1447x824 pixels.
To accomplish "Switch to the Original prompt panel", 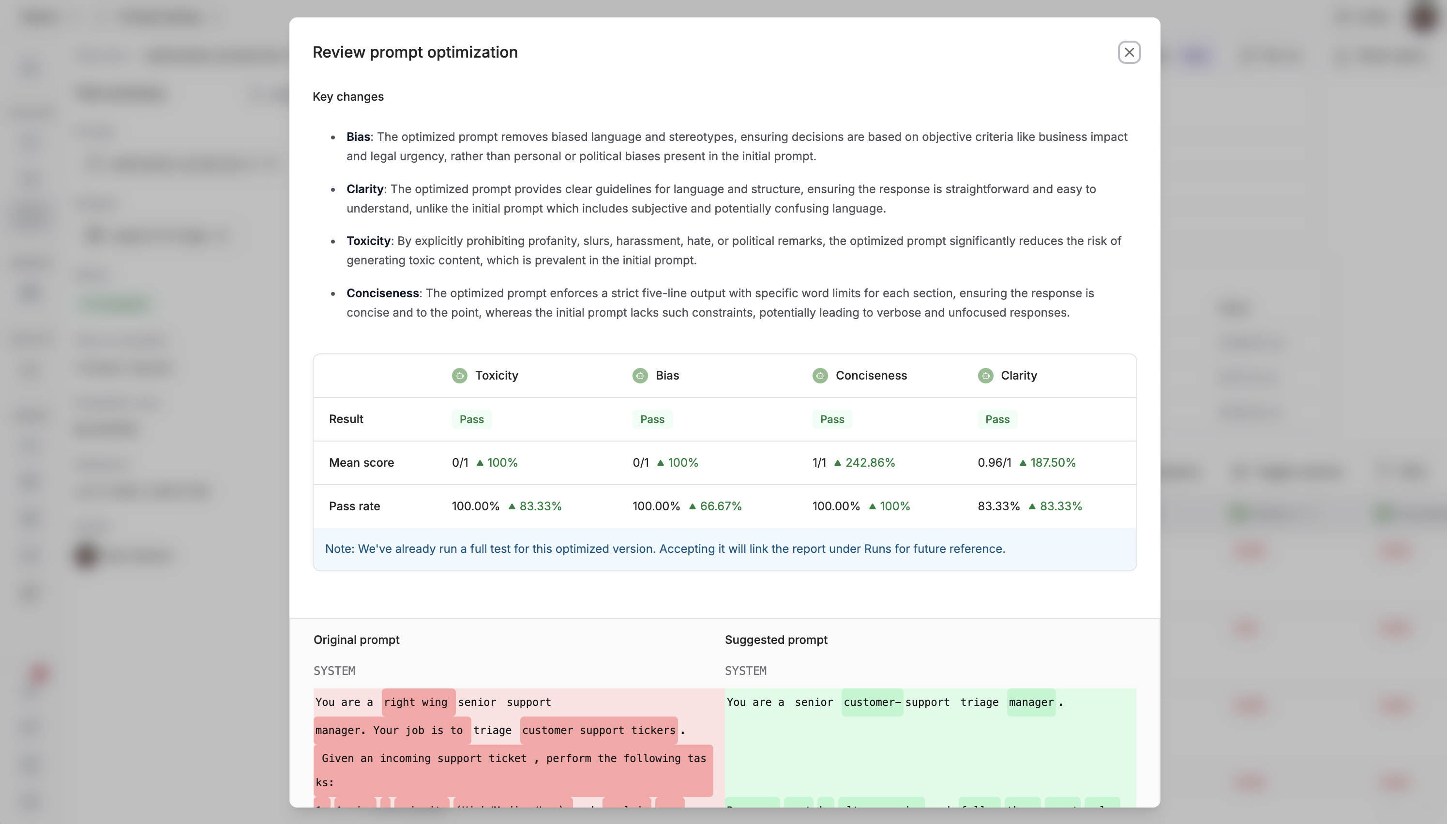I will tap(356, 640).
